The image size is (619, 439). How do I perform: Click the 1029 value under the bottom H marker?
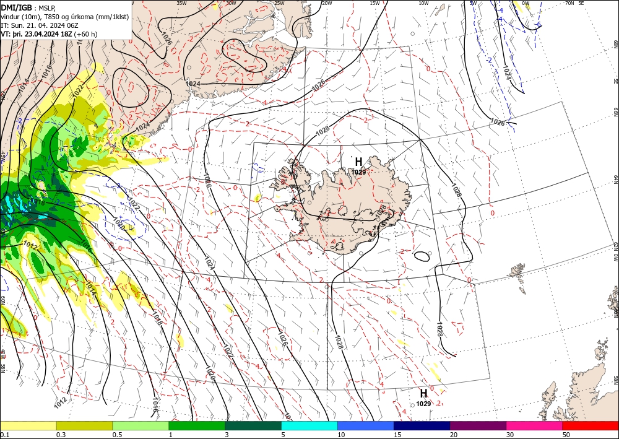click(x=423, y=404)
